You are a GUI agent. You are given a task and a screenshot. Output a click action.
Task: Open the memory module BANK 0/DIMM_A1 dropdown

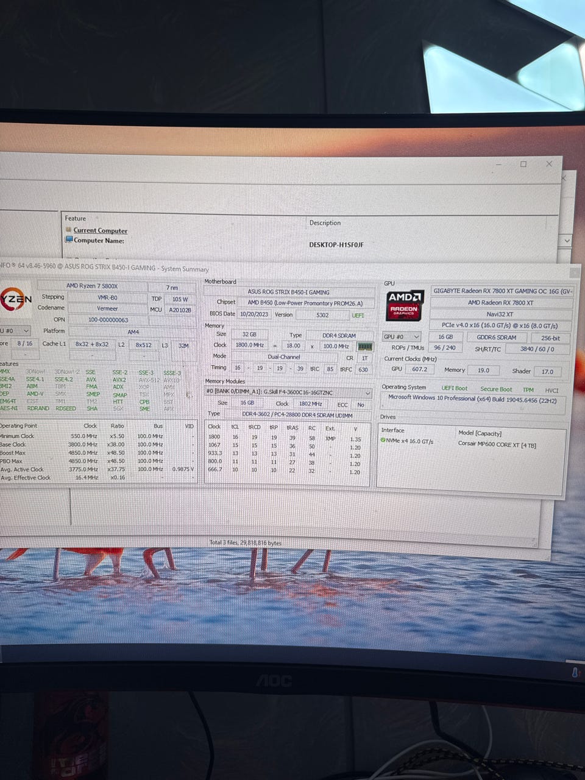tap(288, 392)
